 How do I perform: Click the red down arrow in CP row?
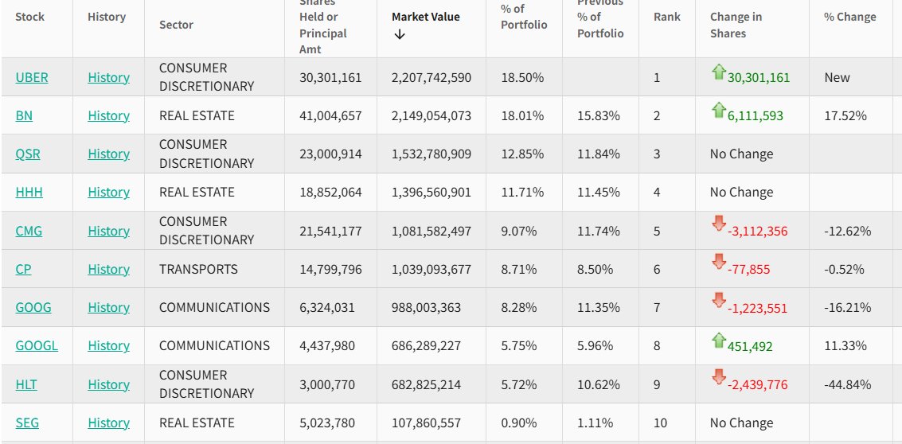pyautogui.click(x=719, y=263)
